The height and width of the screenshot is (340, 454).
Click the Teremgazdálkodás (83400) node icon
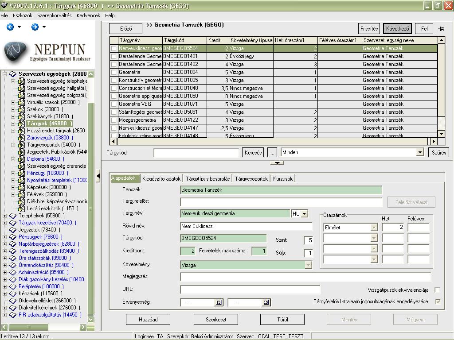[x=13, y=251]
